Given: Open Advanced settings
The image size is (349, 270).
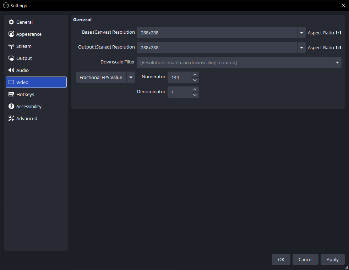Looking at the screenshot, I should [36, 118].
